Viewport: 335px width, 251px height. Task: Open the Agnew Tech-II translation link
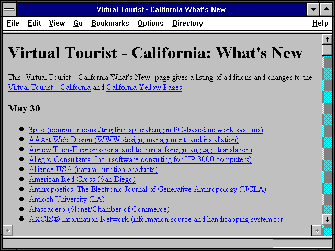[x=141, y=150]
